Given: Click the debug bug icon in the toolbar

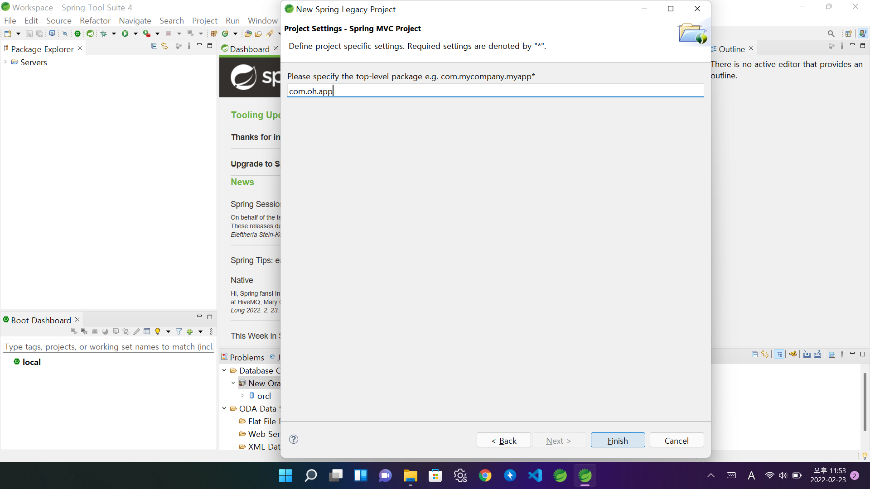Looking at the screenshot, I should pos(104,34).
